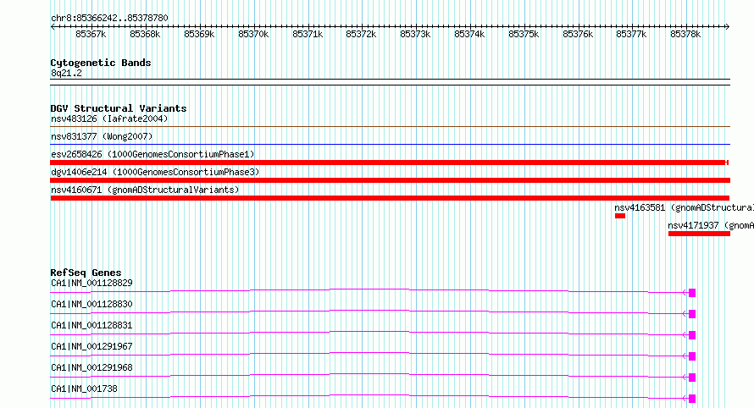Open the nsv4171937 variant label
Screen dimensions: 754x408
[711, 225]
